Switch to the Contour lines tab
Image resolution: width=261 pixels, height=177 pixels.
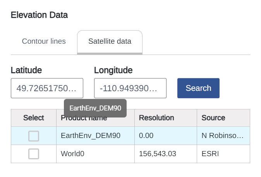pyautogui.click(x=44, y=41)
